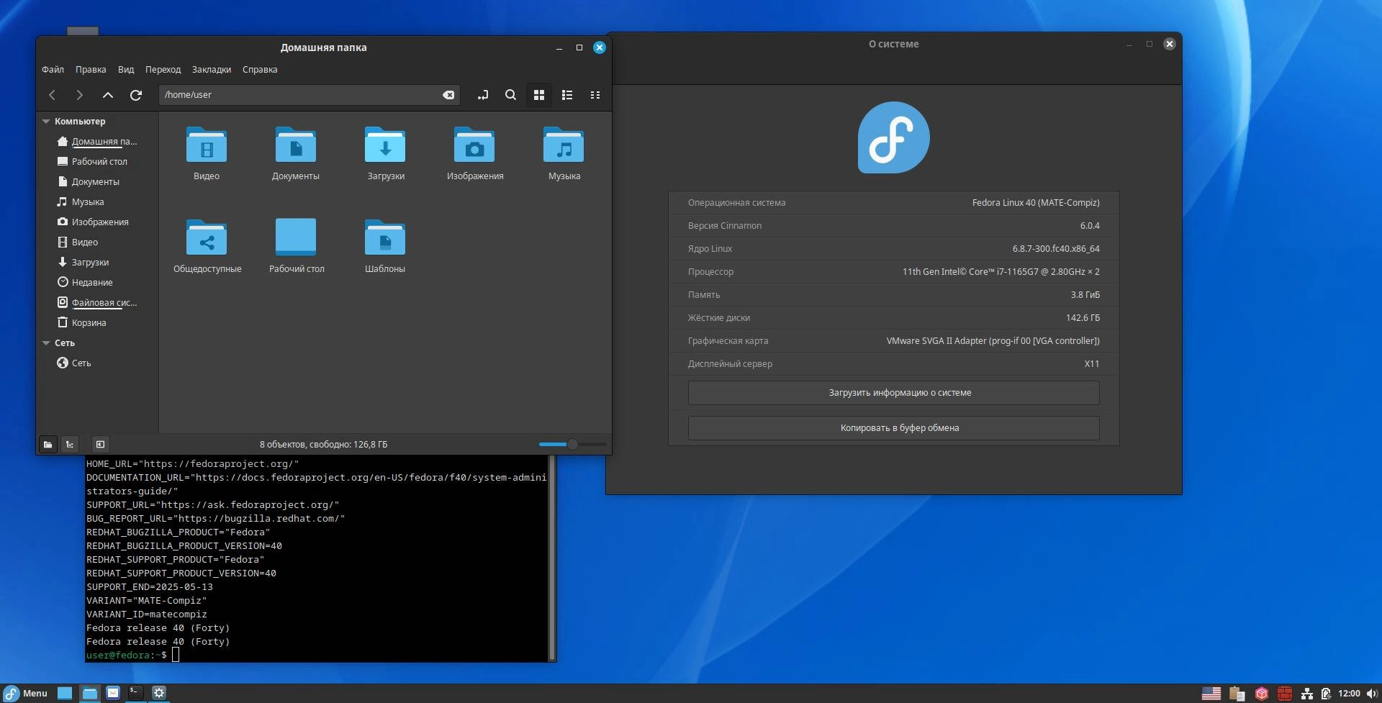
Task: Open the Загрузки folder icon
Action: (x=385, y=145)
